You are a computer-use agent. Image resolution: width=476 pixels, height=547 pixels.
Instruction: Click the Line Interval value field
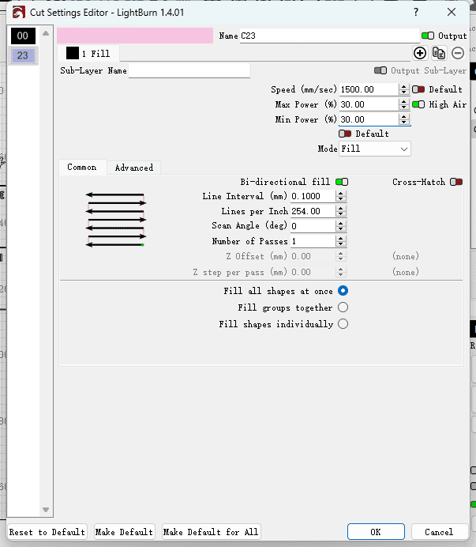(313, 196)
